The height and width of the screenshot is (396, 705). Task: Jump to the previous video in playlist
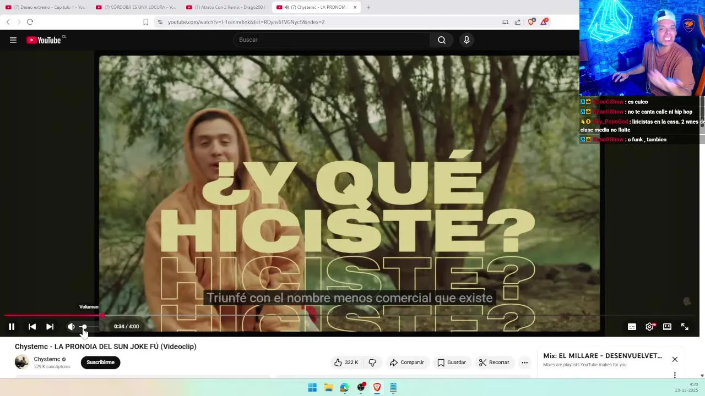point(32,327)
